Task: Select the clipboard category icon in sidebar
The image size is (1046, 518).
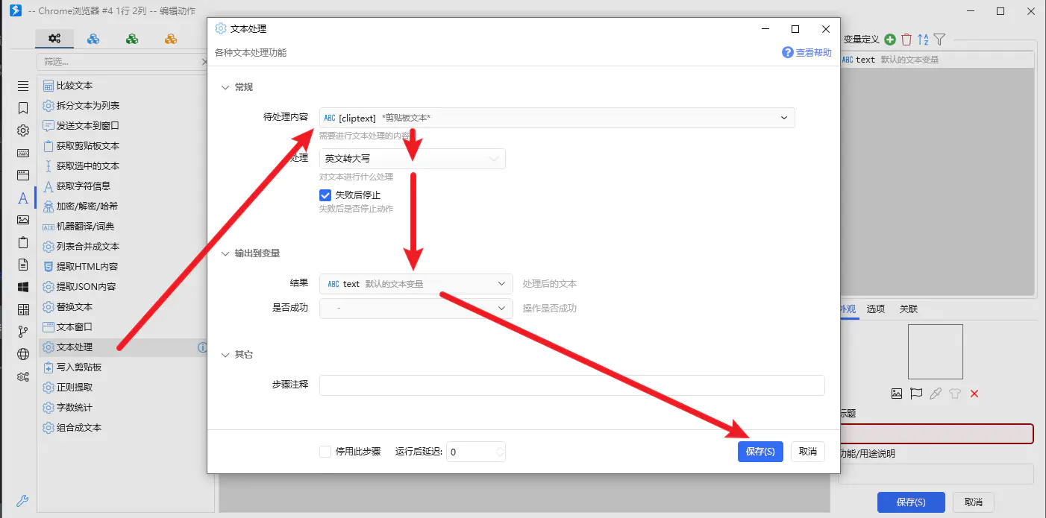Action: [x=23, y=242]
